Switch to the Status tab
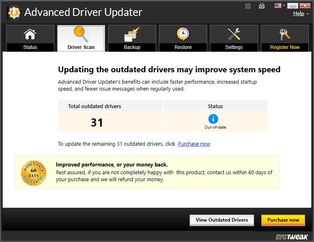 tap(30, 38)
